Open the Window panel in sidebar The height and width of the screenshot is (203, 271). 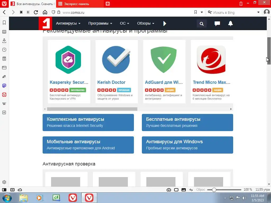point(4,68)
